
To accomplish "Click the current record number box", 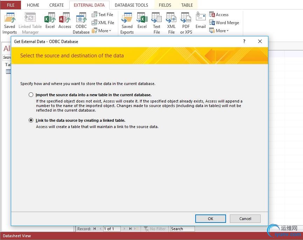I will (112, 228).
